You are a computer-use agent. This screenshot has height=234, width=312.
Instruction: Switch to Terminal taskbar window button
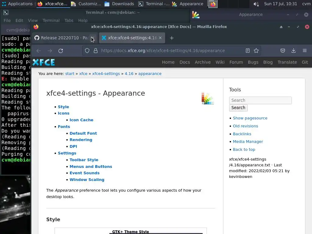point(154,4)
